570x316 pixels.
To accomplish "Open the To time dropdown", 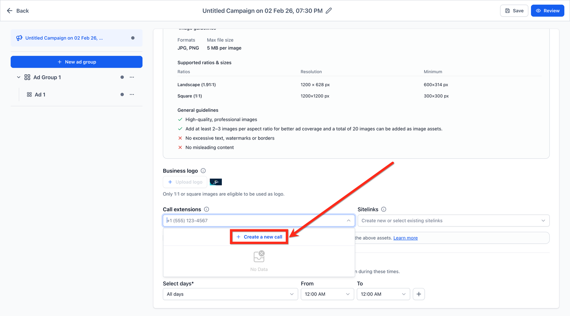I will [383, 294].
